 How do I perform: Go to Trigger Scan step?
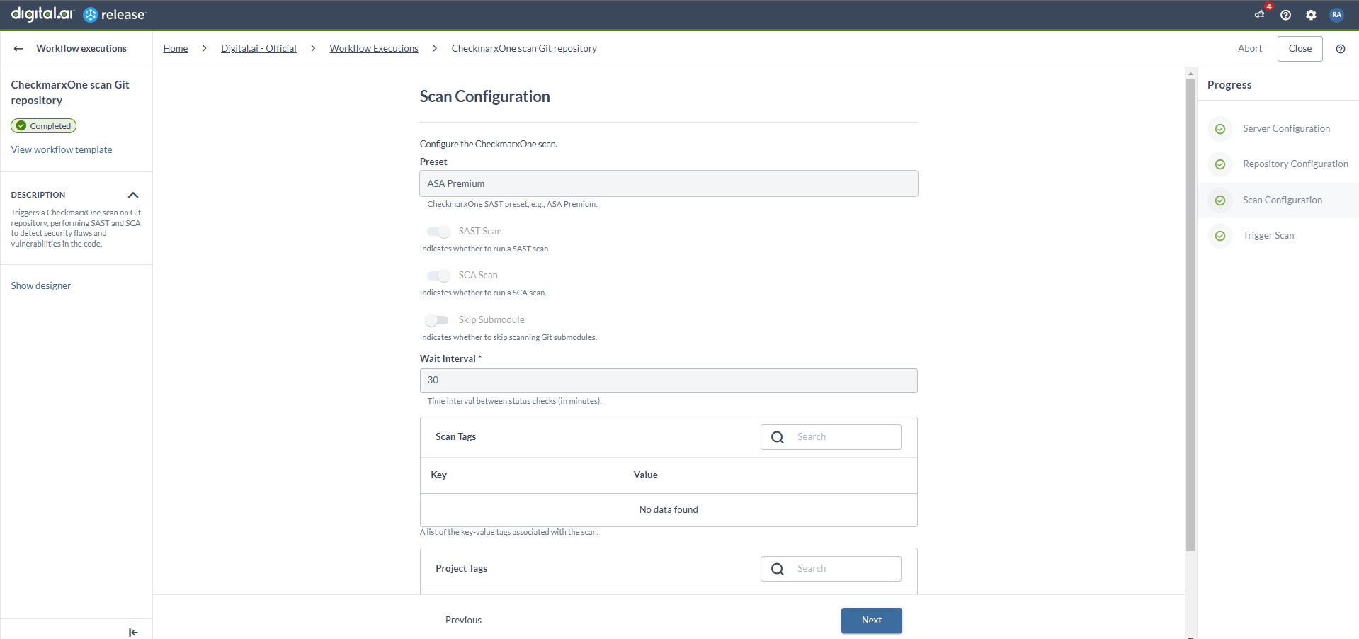pos(1268,235)
